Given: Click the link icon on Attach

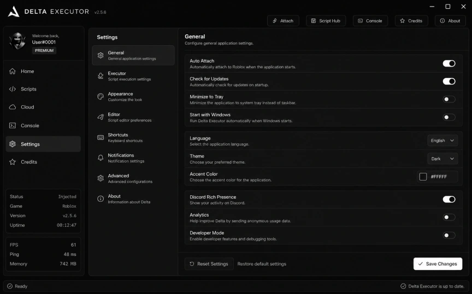Looking at the screenshot, I should (x=275, y=21).
